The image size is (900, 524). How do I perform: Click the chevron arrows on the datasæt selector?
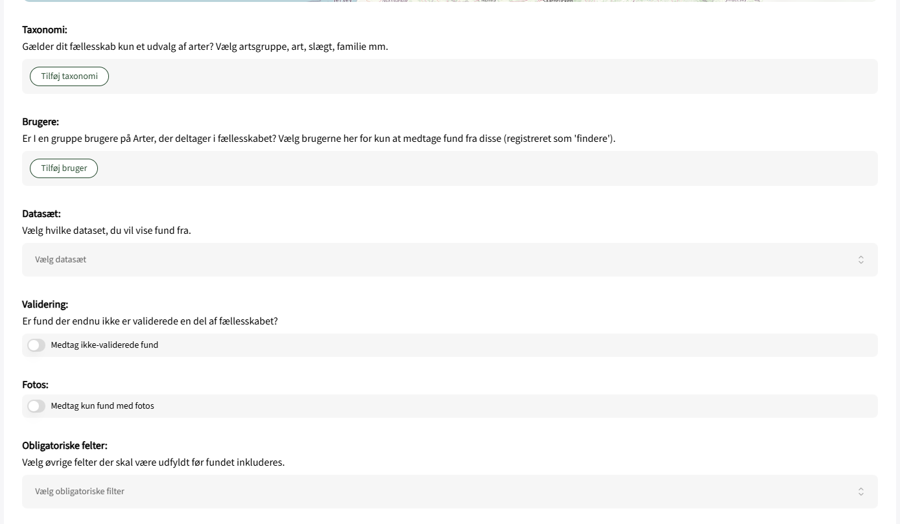click(860, 260)
